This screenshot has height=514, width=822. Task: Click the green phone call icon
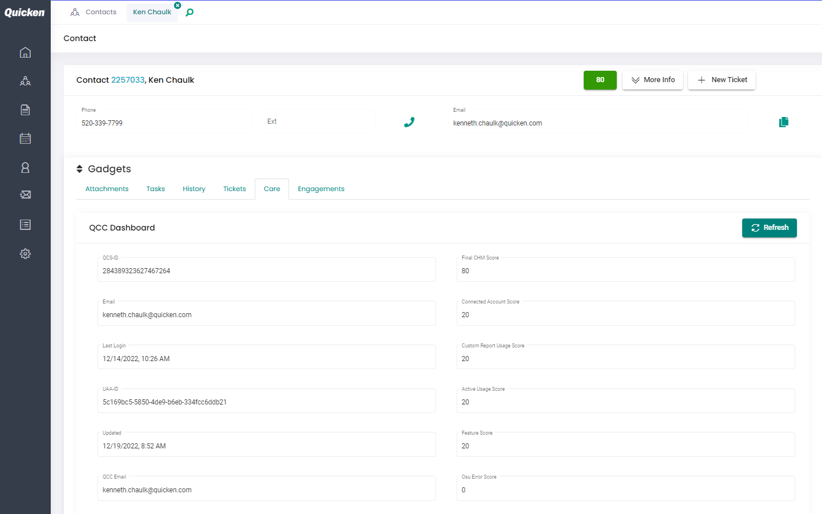pos(409,122)
